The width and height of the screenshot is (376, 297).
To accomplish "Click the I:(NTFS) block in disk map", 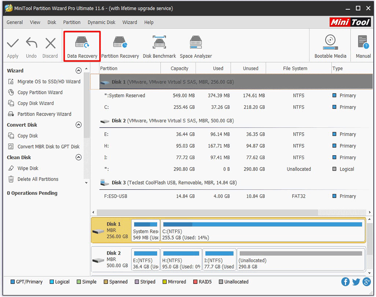I will [219, 260].
